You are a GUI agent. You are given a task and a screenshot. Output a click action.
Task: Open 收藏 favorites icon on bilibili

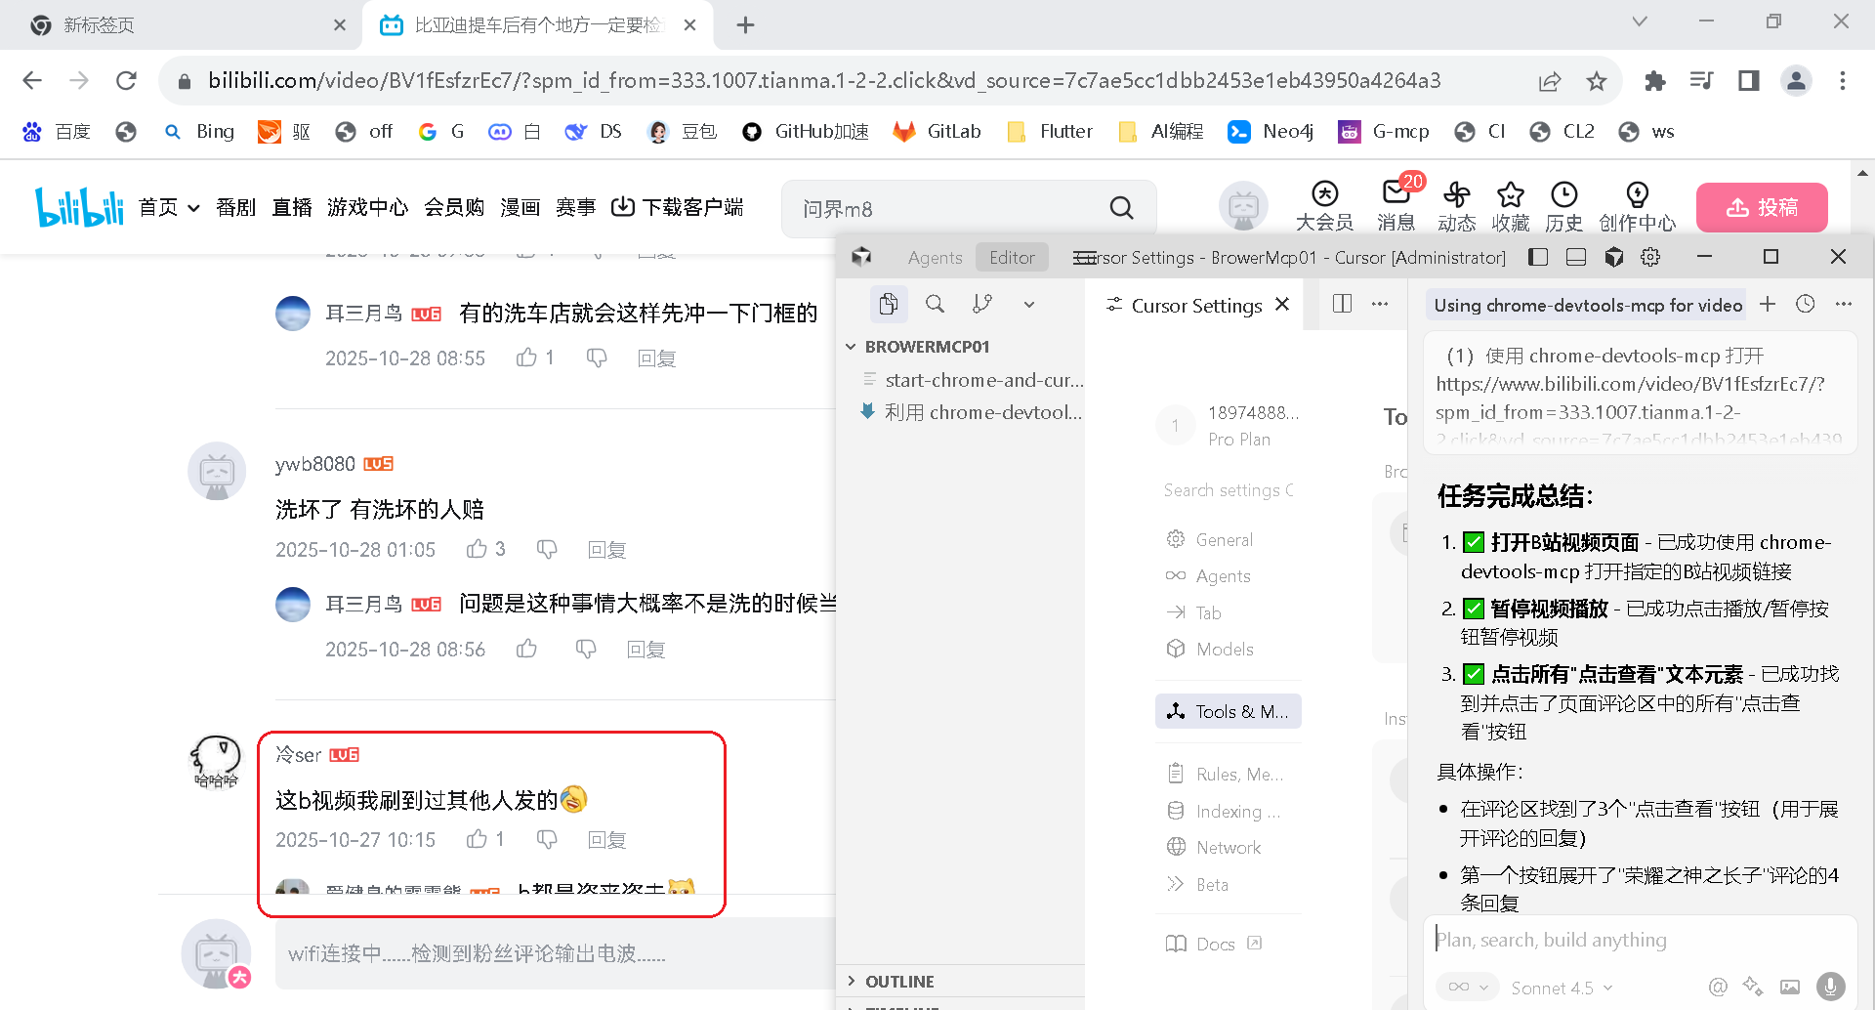[1511, 207]
